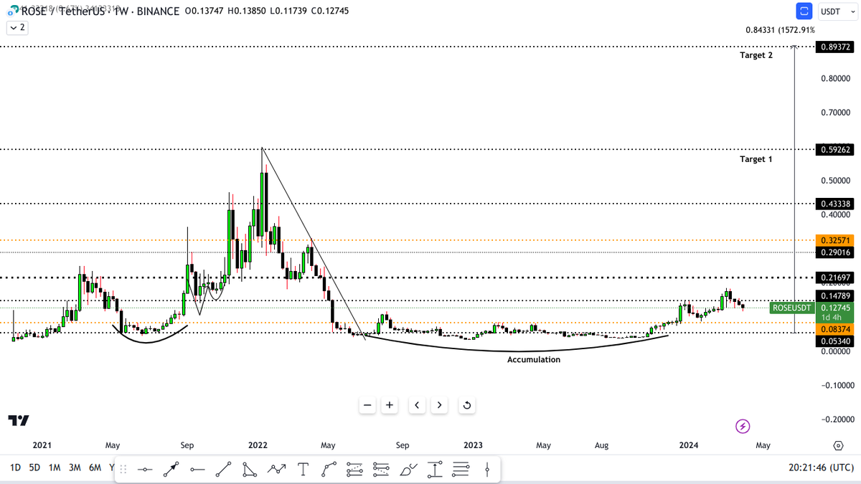Screen dimensions: 861x484
Task: Click the 0.80000 price scale value
Action: tap(835, 78)
